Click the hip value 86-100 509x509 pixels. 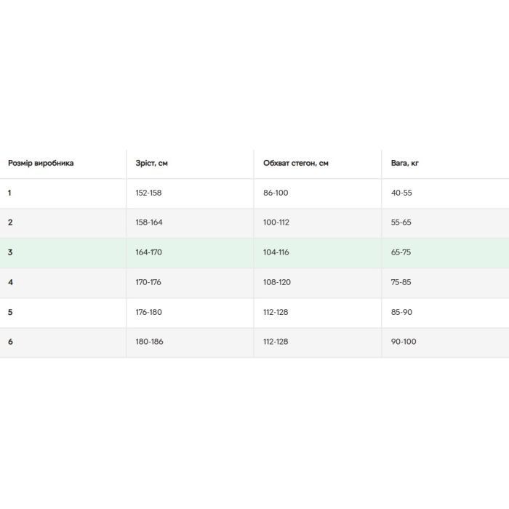coord(276,193)
